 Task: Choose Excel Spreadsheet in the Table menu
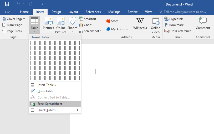[55, 104]
